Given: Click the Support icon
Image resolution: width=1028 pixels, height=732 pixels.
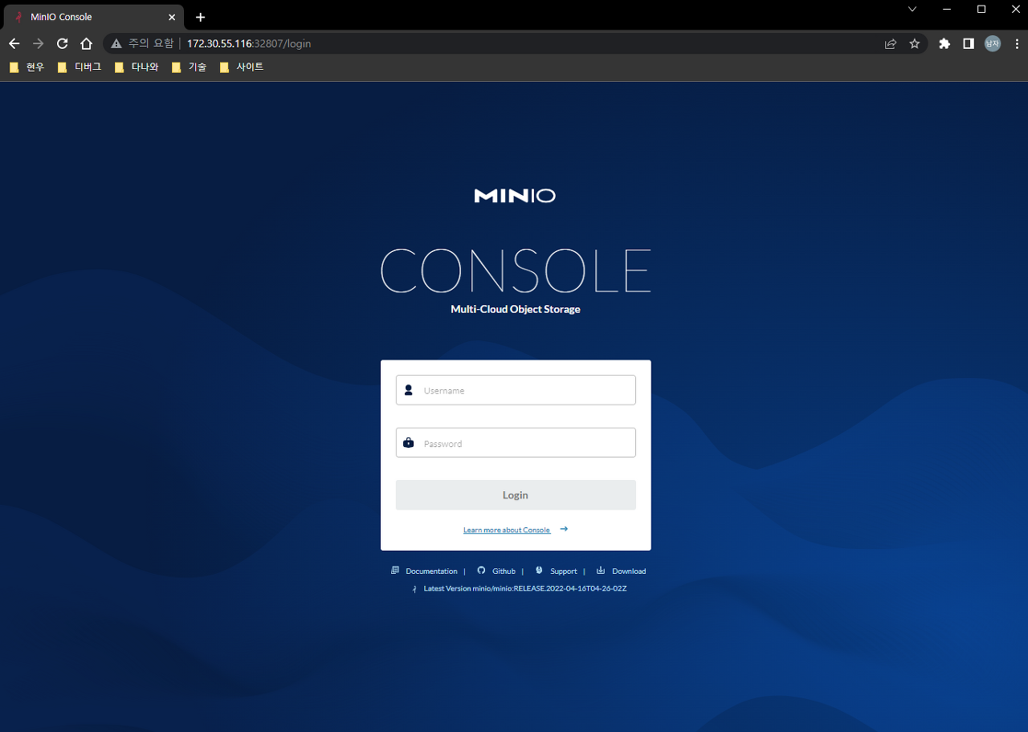Looking at the screenshot, I should click(x=540, y=571).
